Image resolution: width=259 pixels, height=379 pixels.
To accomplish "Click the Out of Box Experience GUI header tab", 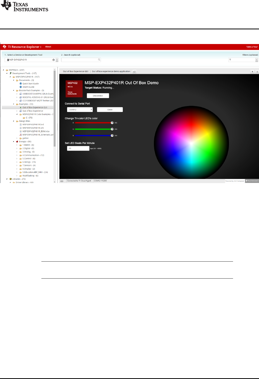I will (76, 72).
